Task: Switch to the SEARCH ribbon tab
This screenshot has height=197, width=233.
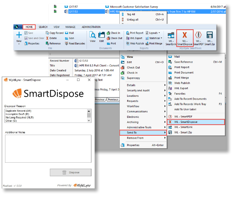Action: tap(43, 27)
